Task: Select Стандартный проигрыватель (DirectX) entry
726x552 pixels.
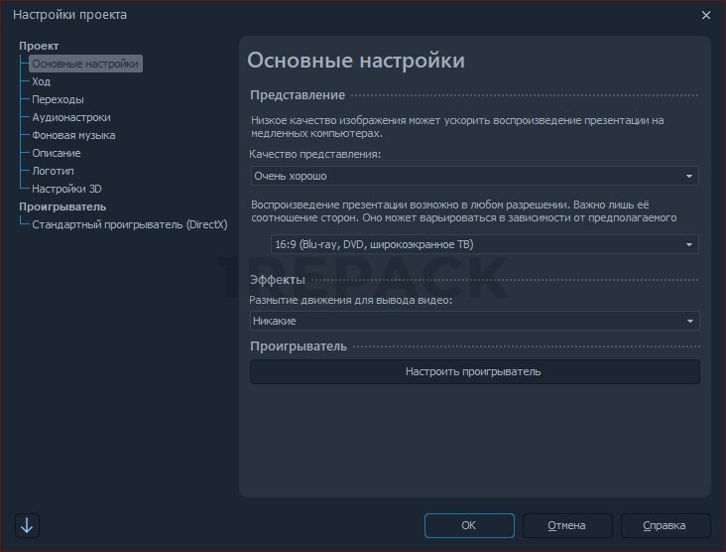Action: 129,224
